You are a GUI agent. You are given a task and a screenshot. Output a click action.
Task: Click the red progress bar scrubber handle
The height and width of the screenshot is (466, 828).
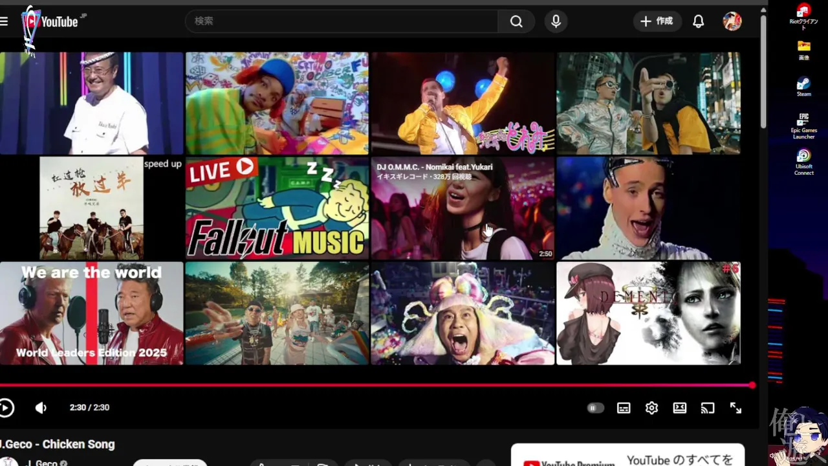[752, 385]
